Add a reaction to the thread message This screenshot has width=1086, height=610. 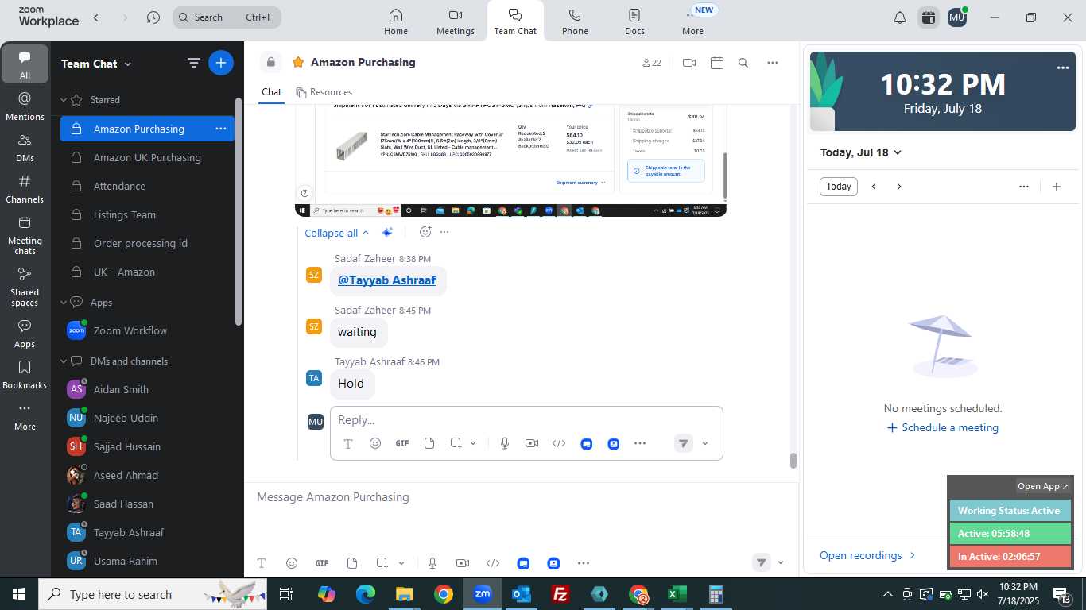(425, 232)
